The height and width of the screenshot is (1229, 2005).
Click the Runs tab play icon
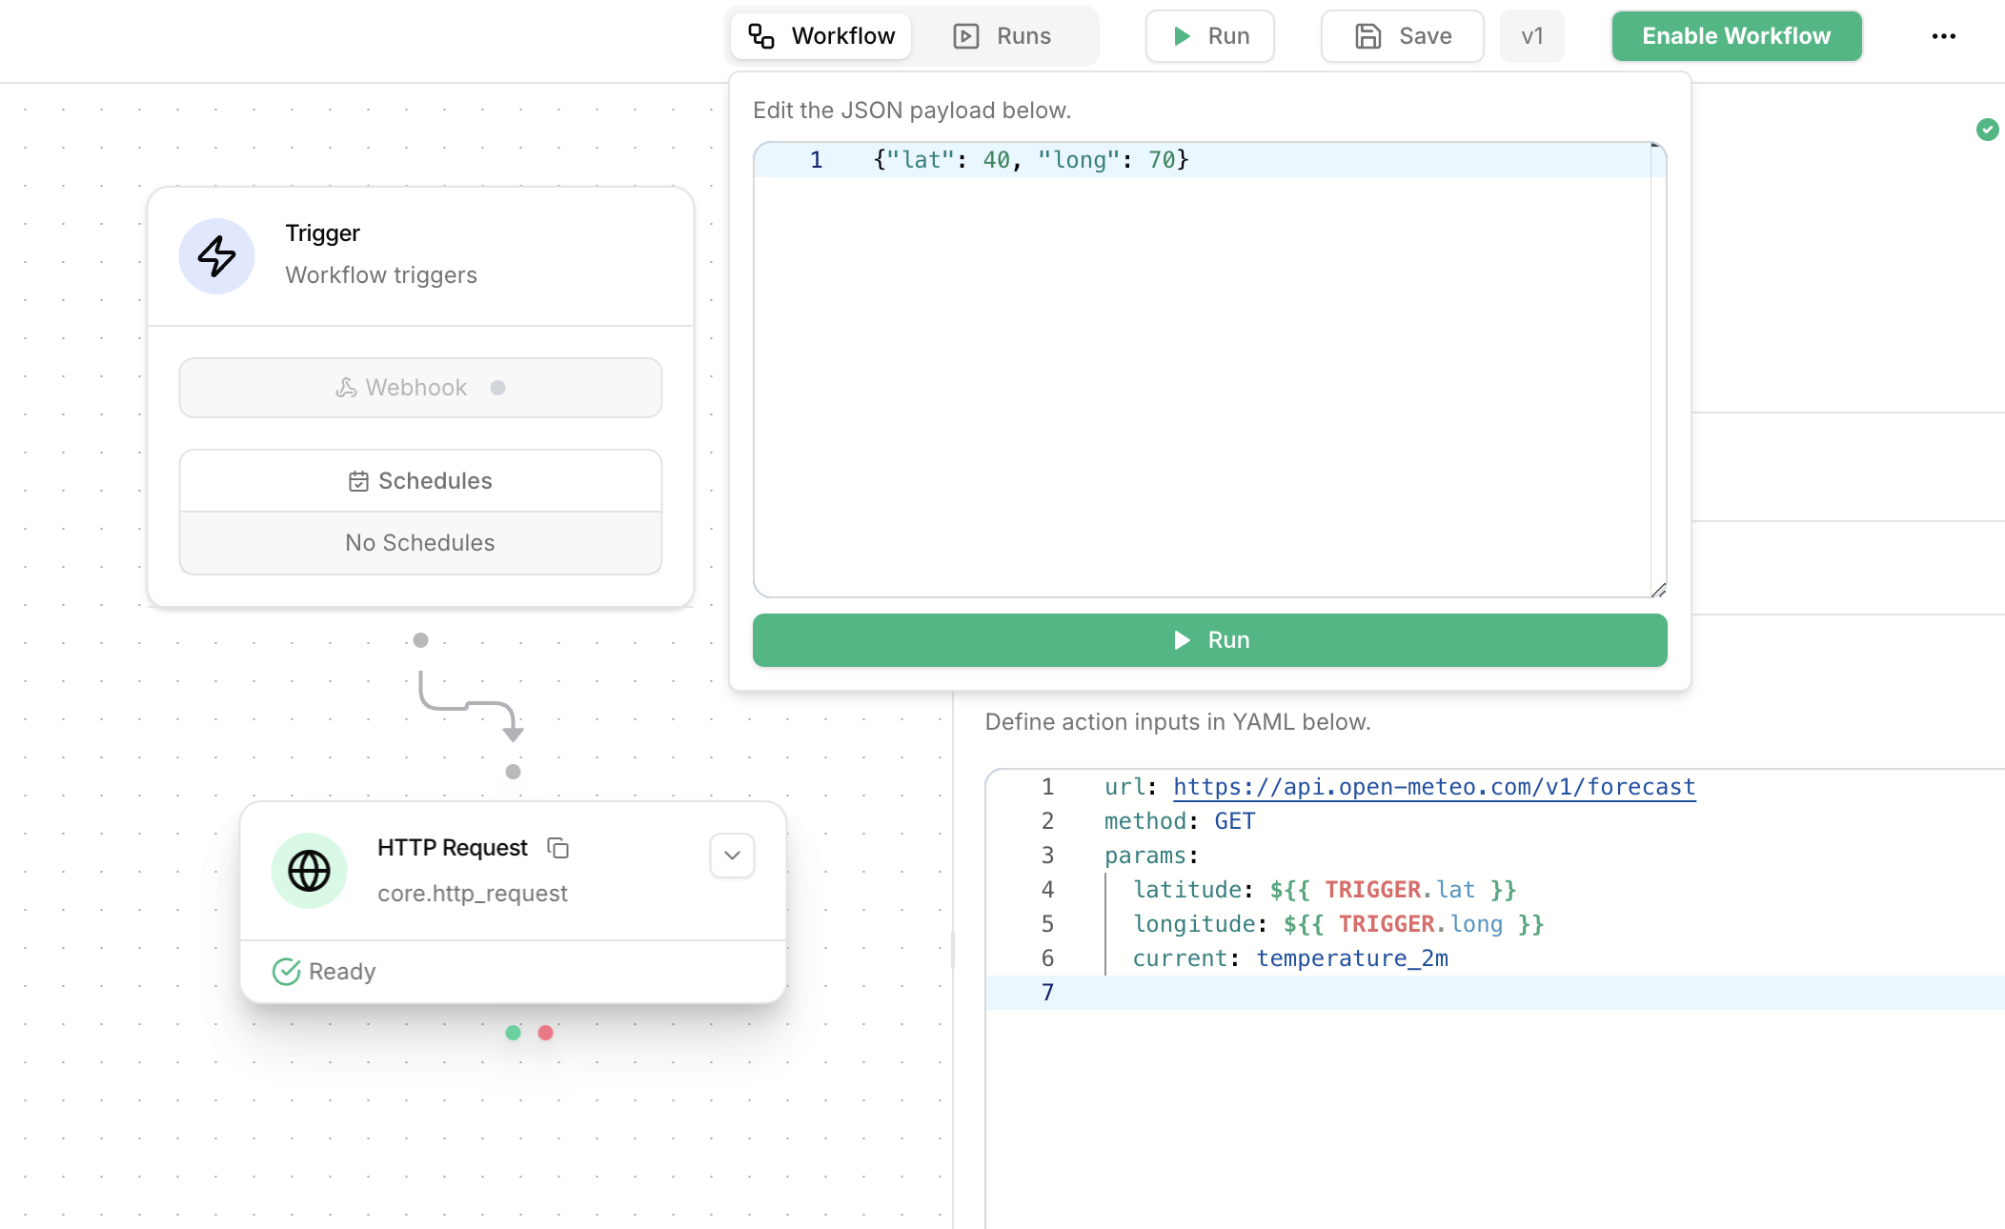[x=966, y=36]
